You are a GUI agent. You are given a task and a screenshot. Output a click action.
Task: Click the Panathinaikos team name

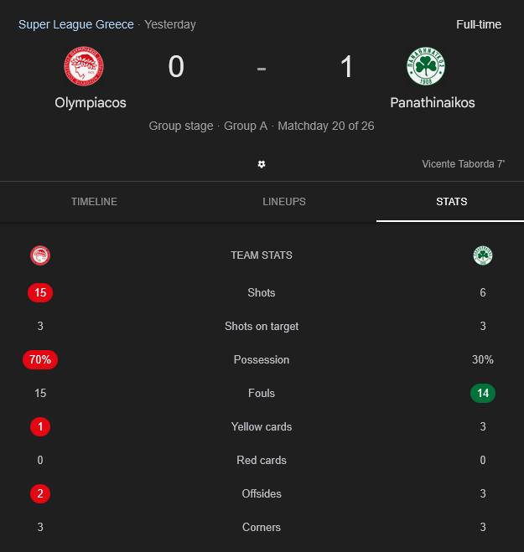[433, 103]
